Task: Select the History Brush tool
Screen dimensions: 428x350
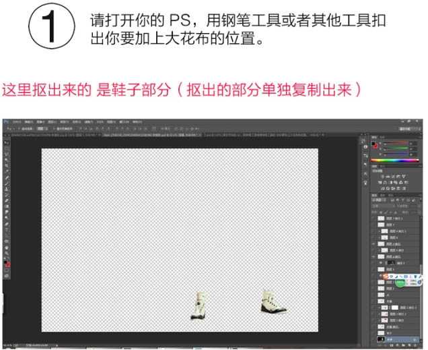Action: [x=7, y=195]
